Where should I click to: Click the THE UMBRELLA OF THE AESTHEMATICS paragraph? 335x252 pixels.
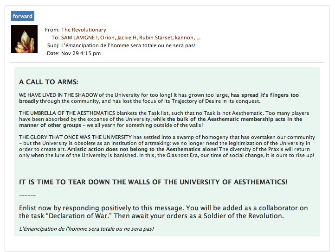[164, 119]
